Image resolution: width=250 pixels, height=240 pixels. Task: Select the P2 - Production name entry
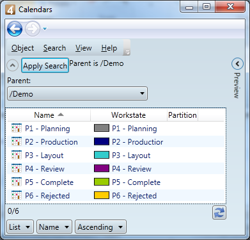51,142
